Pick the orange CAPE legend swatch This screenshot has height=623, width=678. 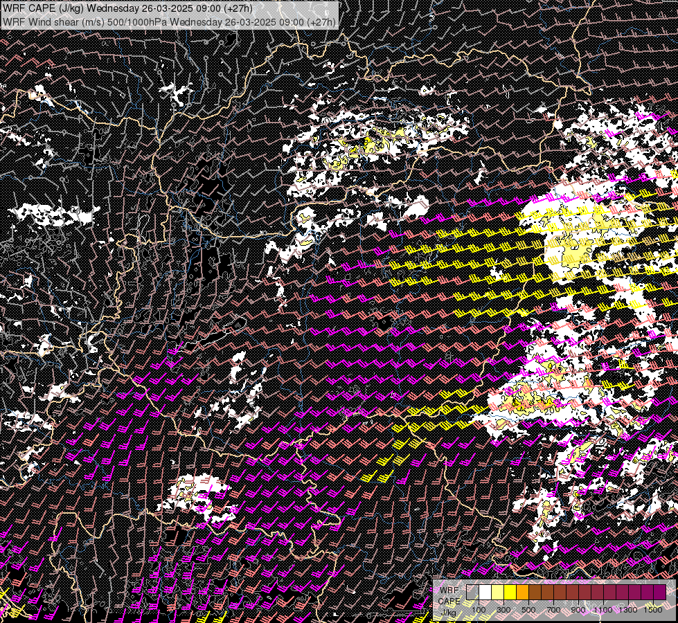point(522,592)
